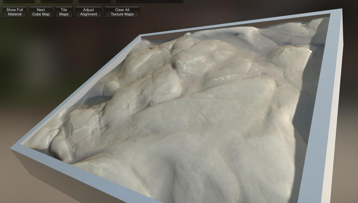Click the dark crevice in the upper rock surface

coord(174,66)
